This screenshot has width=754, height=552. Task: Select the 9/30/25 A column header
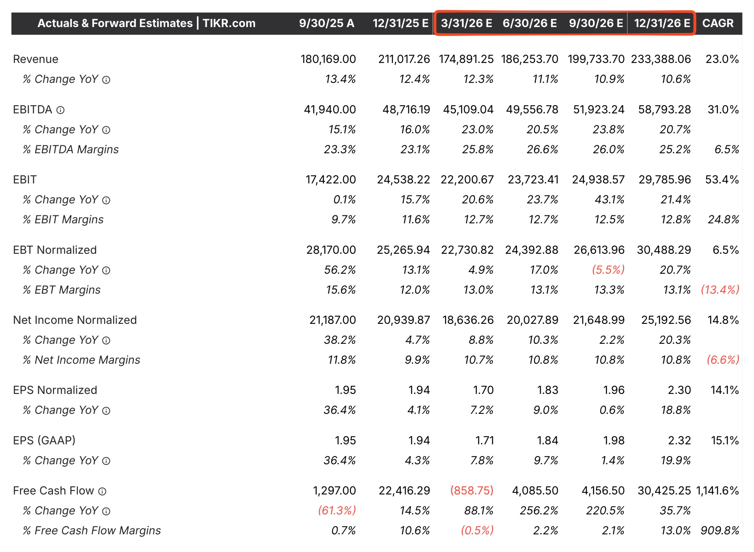tap(326, 23)
